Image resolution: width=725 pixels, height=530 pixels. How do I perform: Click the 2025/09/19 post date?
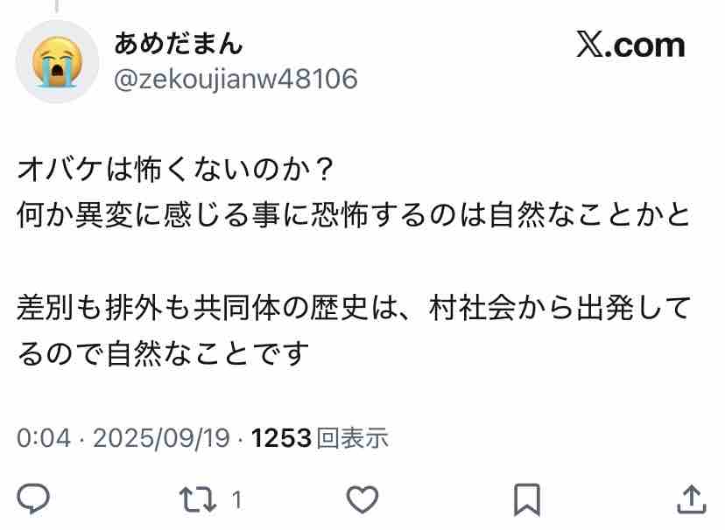[161, 437]
